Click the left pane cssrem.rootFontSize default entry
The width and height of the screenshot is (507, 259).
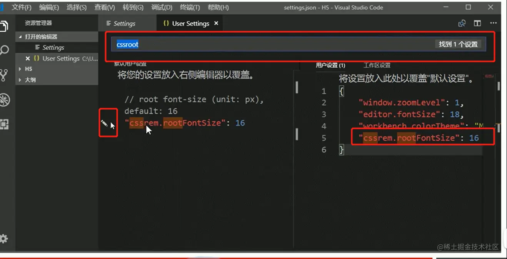[185, 123]
